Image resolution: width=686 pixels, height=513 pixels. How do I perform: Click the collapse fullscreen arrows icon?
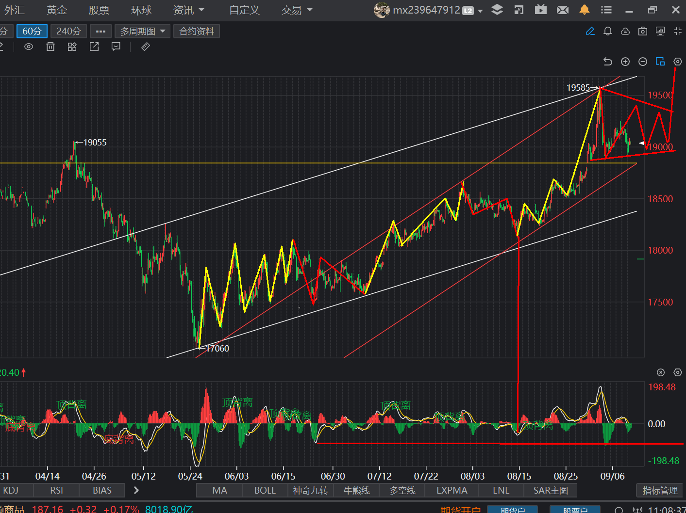[678, 32]
